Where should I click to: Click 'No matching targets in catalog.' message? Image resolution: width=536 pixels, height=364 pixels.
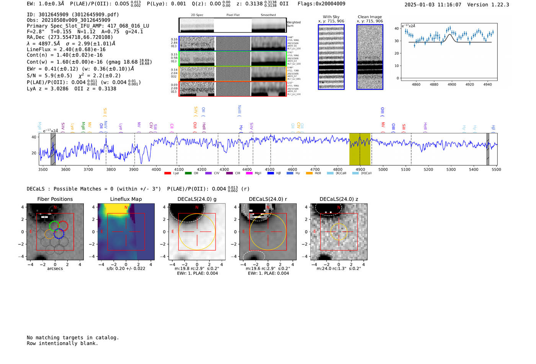73,338
